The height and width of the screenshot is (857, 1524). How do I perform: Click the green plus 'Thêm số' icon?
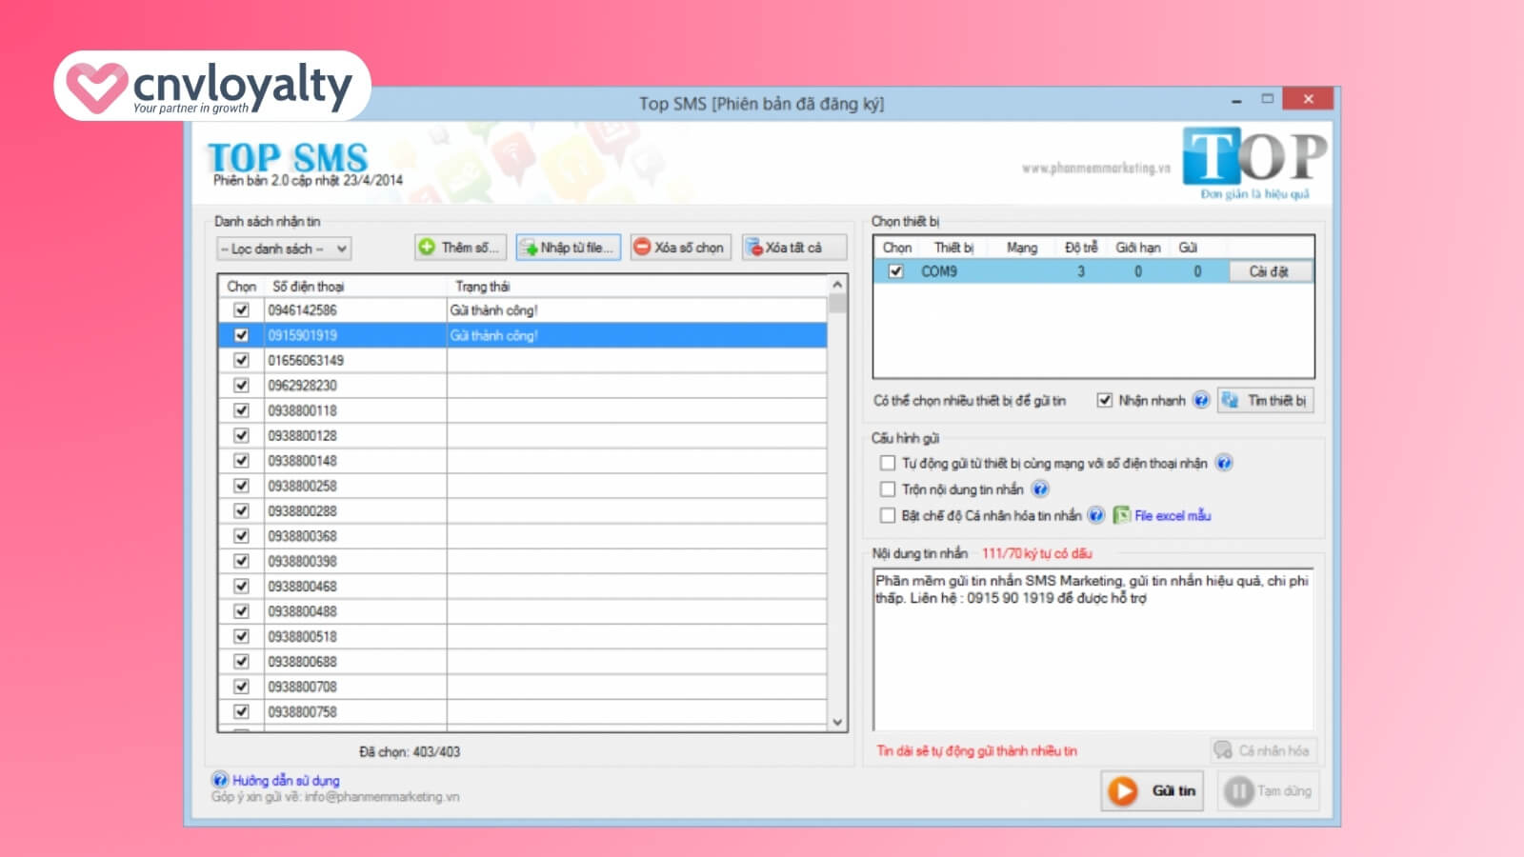[427, 248]
